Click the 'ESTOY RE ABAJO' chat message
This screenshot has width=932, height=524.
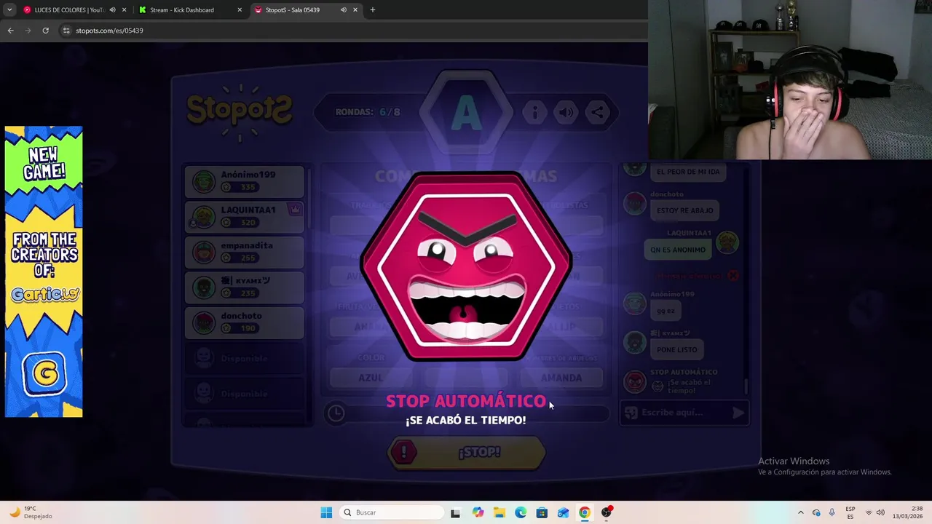coord(685,210)
